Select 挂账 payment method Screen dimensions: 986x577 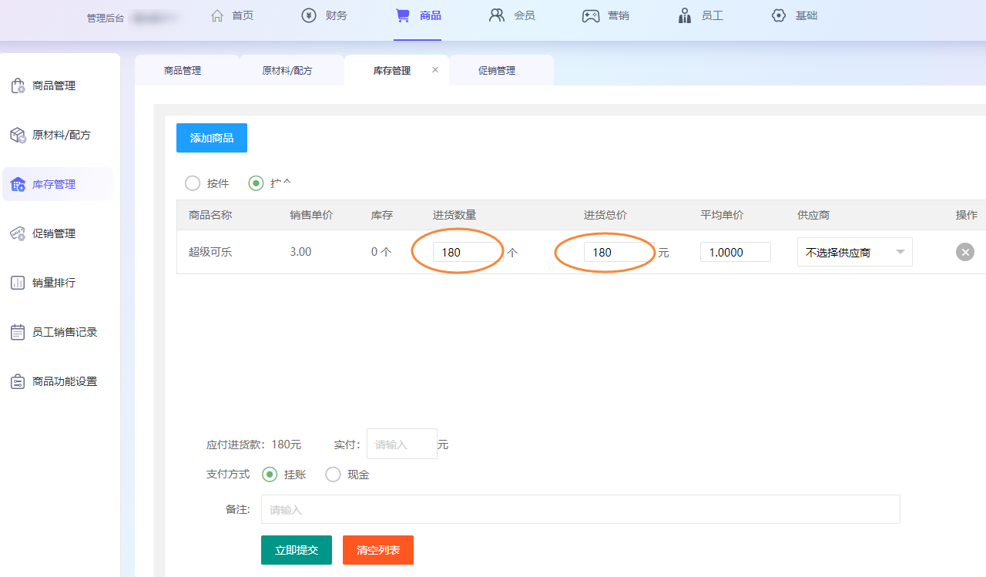point(270,475)
